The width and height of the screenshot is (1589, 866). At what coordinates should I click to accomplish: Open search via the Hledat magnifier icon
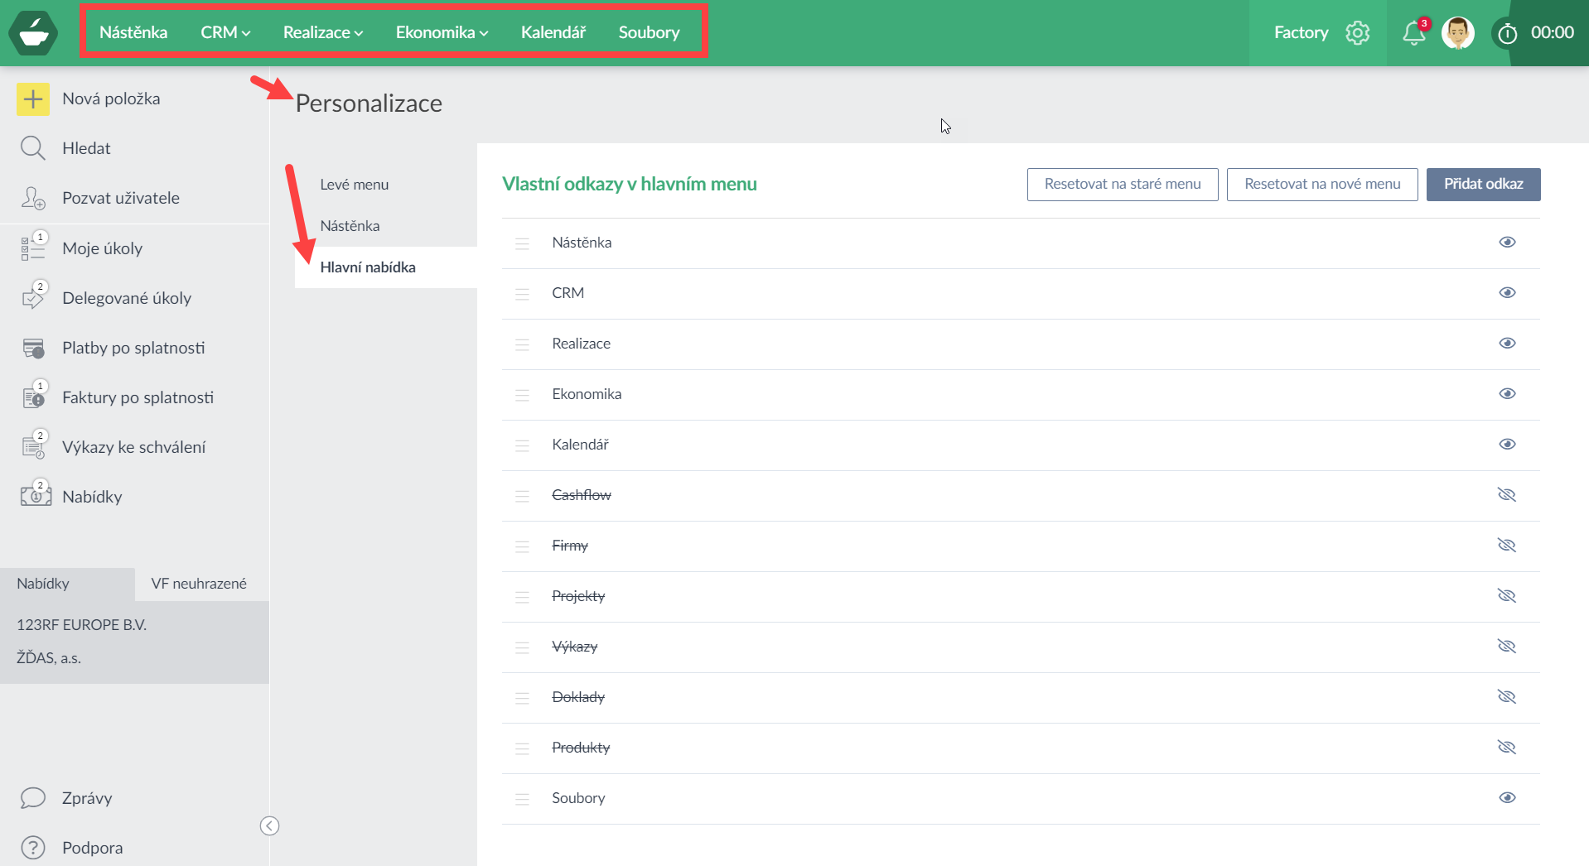[x=33, y=148]
